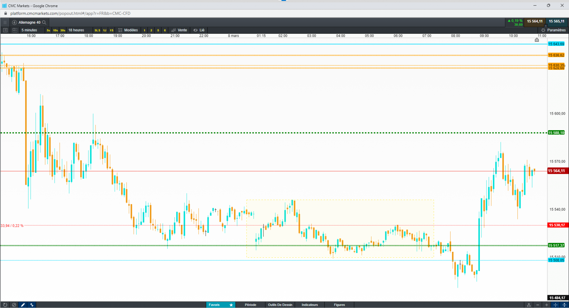The image size is (569, 308).
Task: Open the chart list panel icon
Action: tap(5, 30)
